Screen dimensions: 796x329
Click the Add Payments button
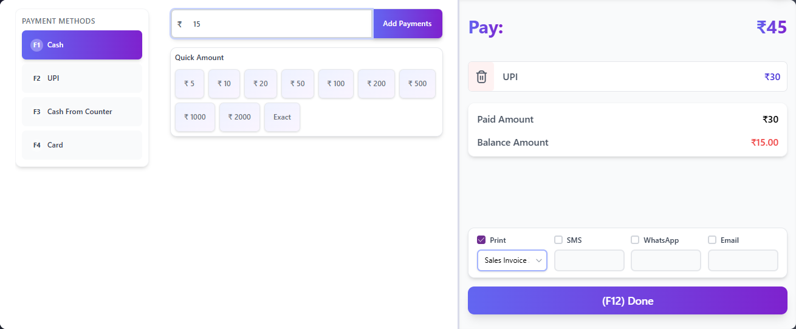pyautogui.click(x=407, y=24)
